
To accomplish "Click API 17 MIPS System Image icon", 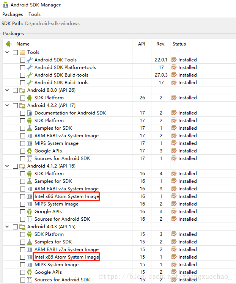I will (30, 144).
